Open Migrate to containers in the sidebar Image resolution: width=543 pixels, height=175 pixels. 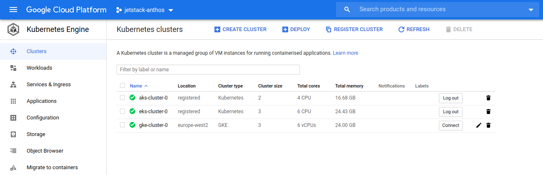pos(53,168)
